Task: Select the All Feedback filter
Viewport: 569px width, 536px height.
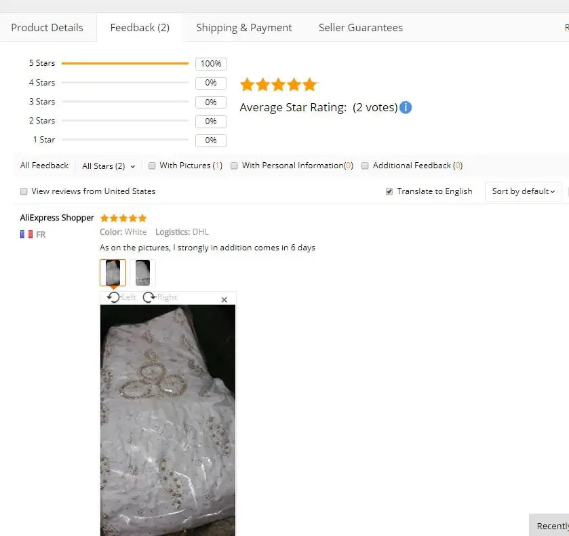Action: tap(44, 166)
